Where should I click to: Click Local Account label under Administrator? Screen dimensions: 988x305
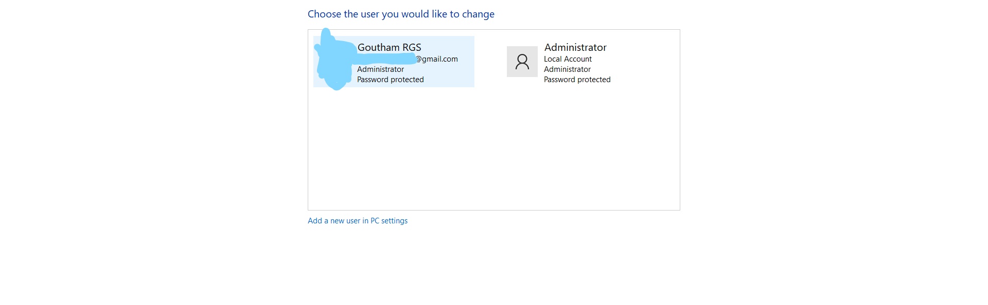pos(568,59)
